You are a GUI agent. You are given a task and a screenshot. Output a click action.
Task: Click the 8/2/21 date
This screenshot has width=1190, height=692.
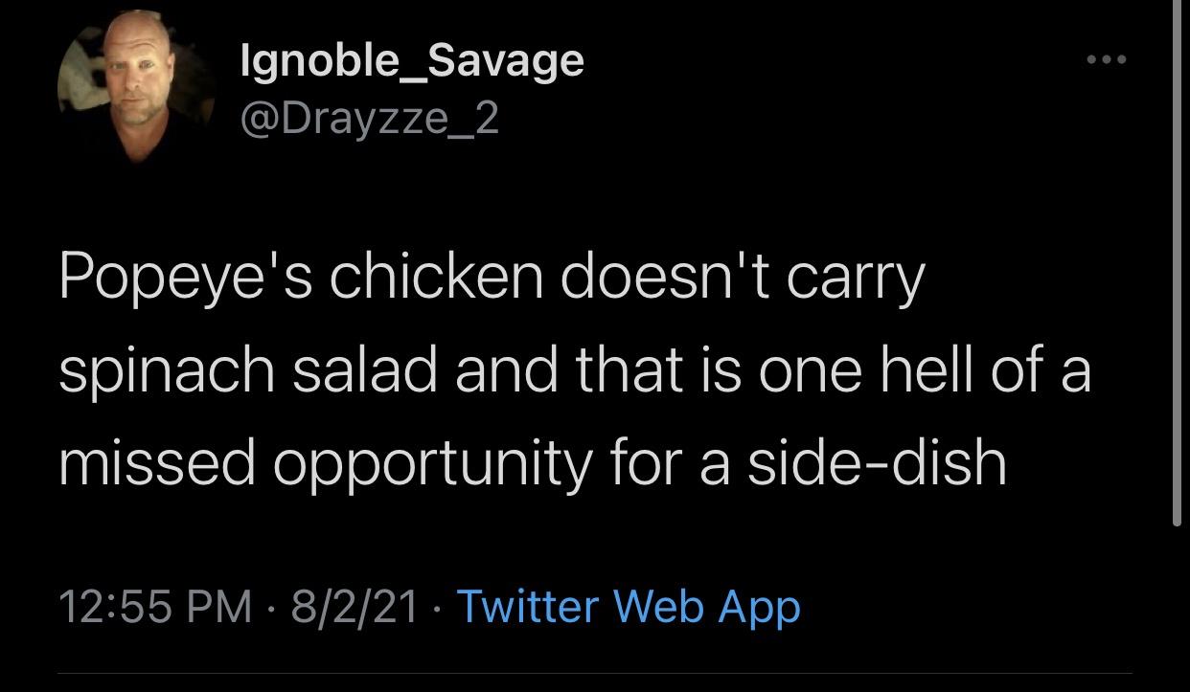pos(355,606)
